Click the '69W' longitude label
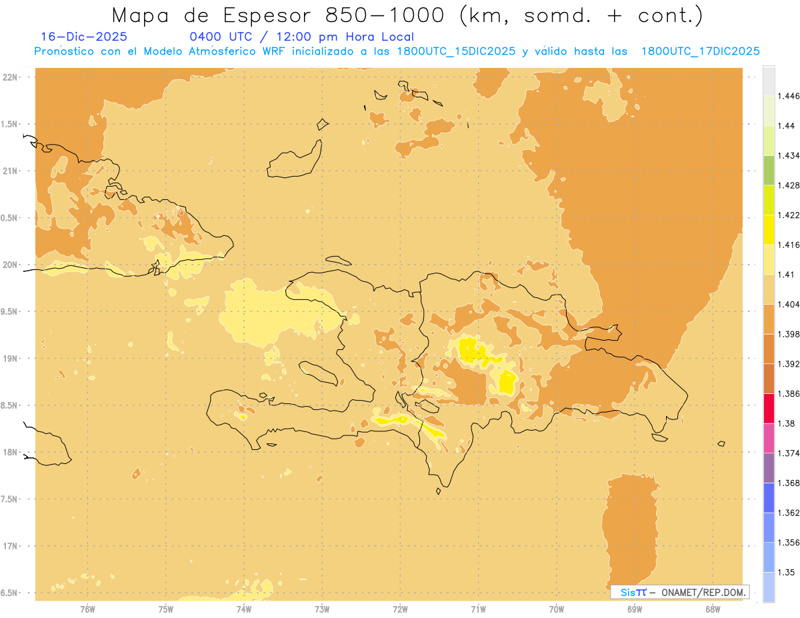Viewport: 800px width, 618px height. [x=635, y=609]
